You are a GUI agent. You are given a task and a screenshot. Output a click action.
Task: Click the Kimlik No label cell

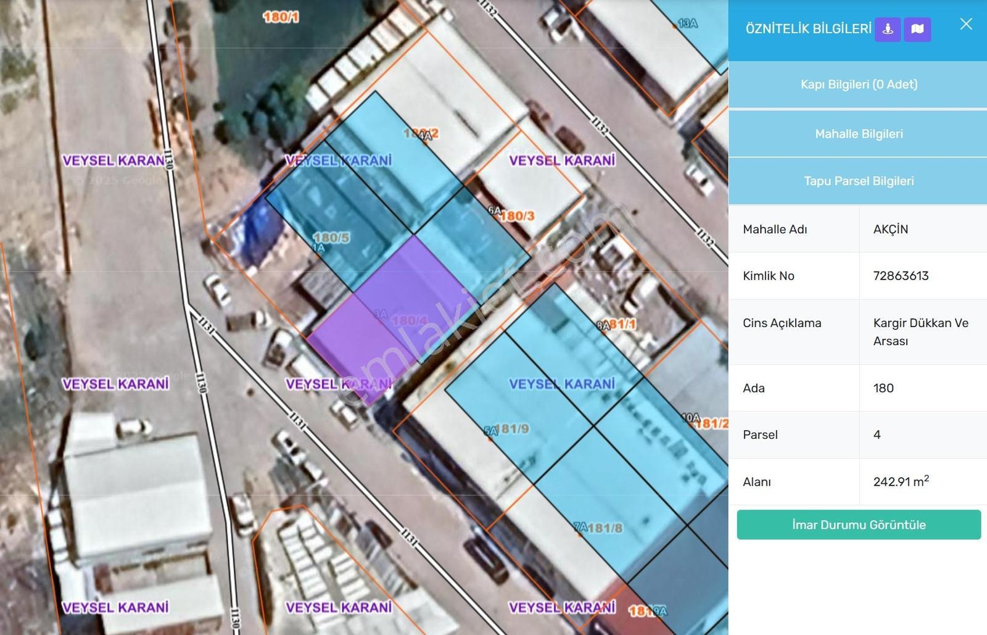tap(794, 276)
